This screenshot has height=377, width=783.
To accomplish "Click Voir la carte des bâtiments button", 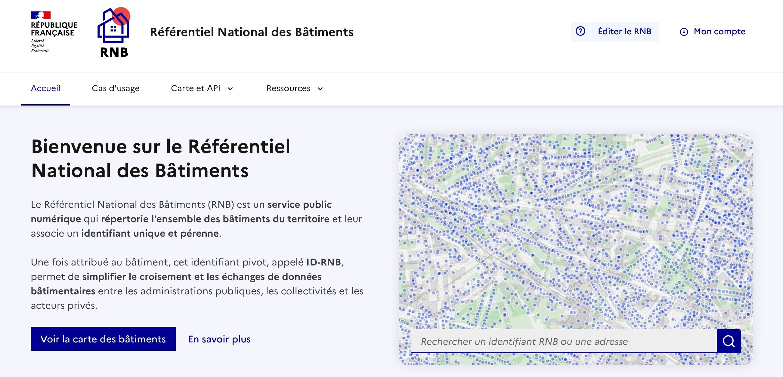I will point(103,339).
